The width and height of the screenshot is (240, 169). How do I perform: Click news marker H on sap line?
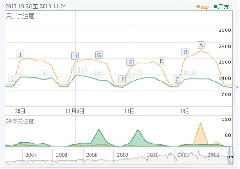tap(75, 56)
